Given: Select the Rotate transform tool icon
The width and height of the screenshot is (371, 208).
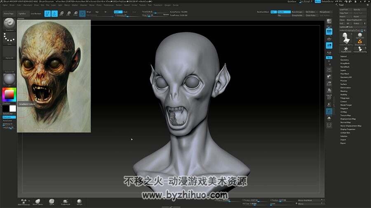Looking at the screenshot, I should pos(75,14).
